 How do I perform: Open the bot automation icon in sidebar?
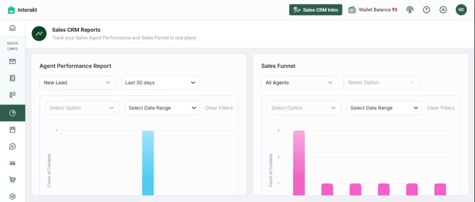[x=13, y=163]
